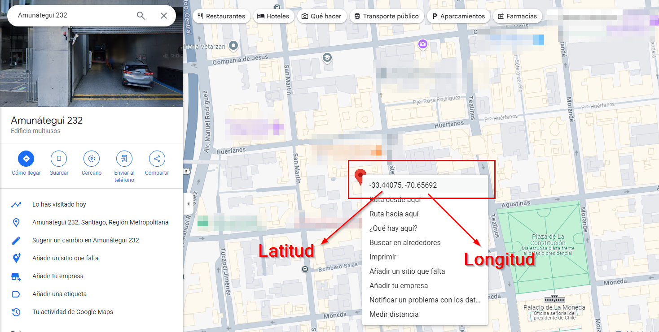Select ¿Qué hay aquí? menu entry
The height and width of the screenshot is (332, 659).
(425, 229)
